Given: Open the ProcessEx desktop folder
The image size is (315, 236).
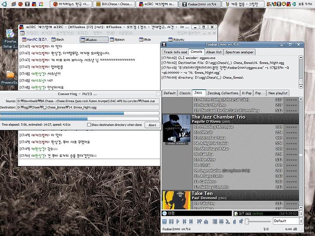Looking at the screenshot, I should (x=9, y=77).
